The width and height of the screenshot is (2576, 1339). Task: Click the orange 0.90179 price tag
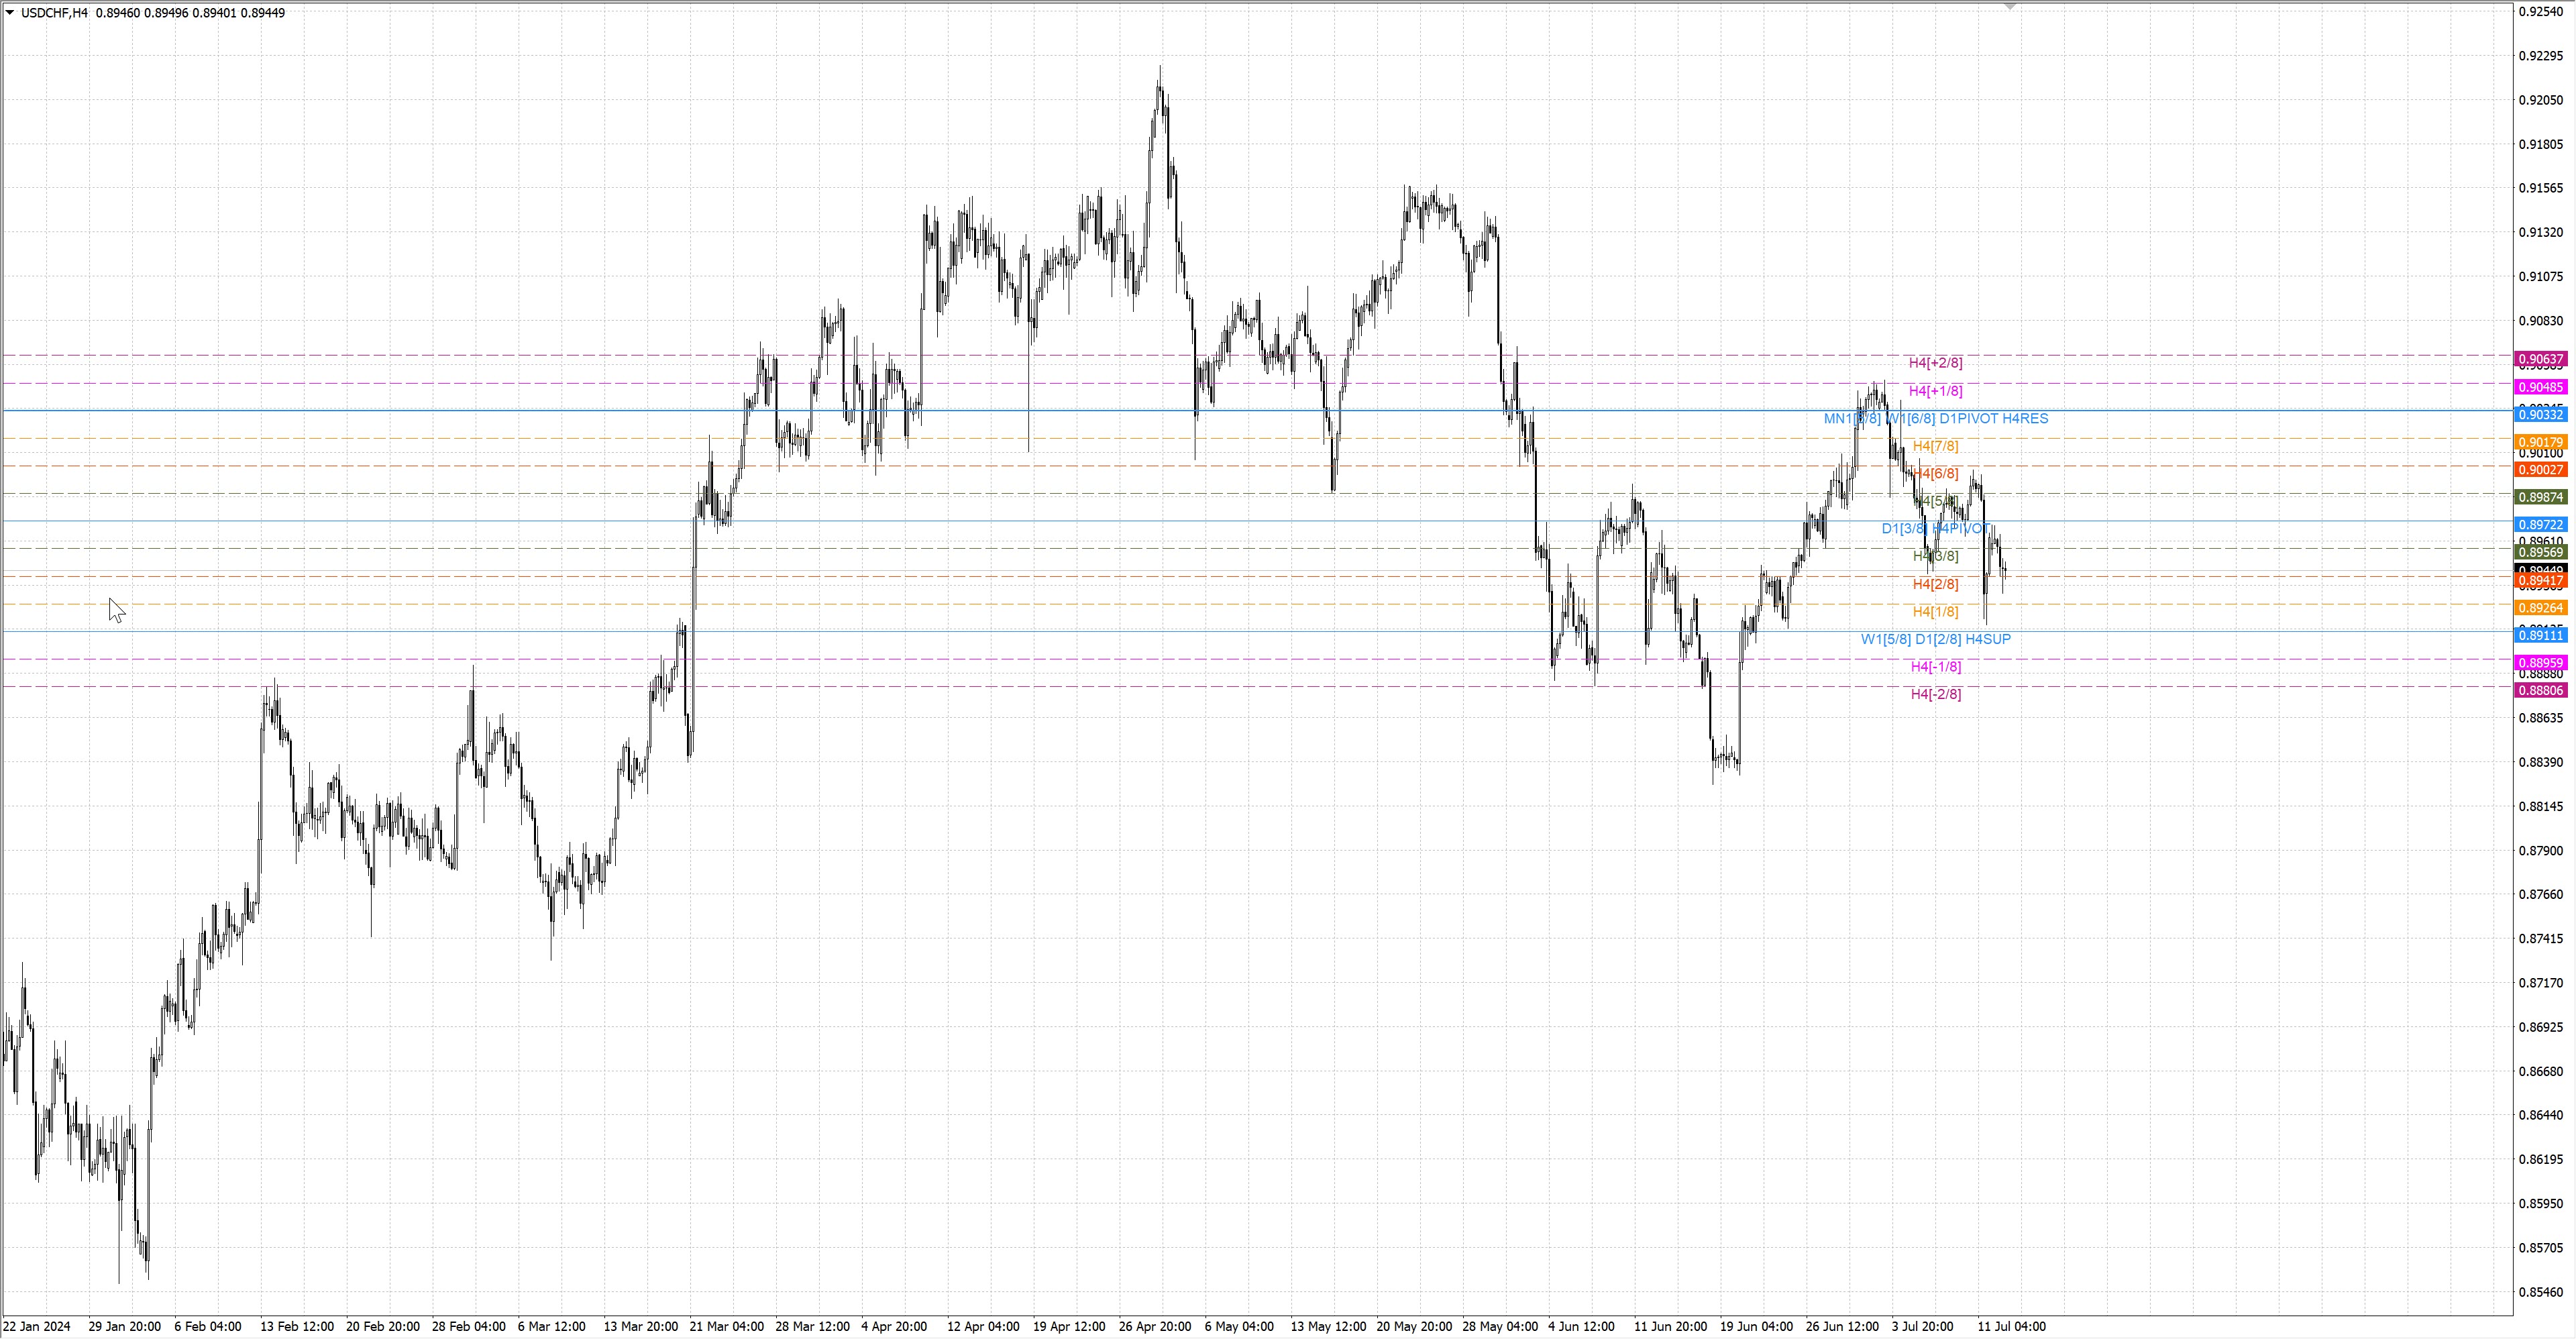[x=2540, y=442]
